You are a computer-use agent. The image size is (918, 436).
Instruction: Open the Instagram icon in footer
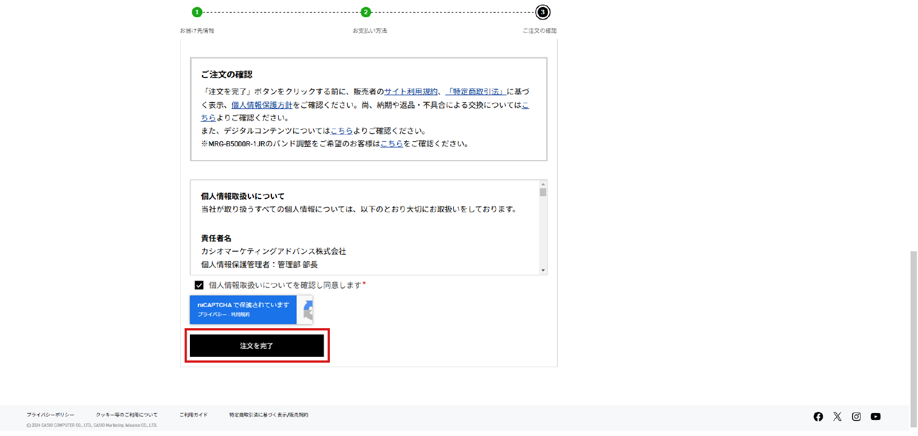tap(856, 416)
